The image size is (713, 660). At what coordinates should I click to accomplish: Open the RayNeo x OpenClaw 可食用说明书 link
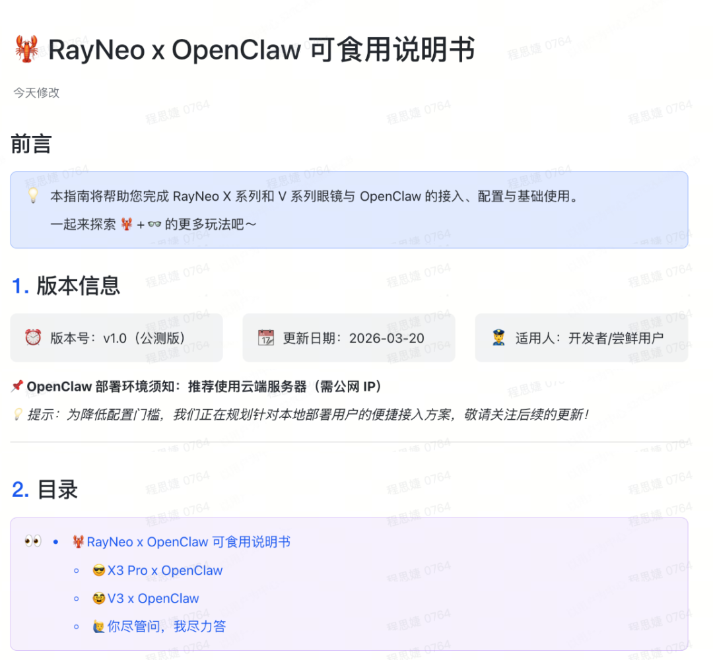point(188,542)
